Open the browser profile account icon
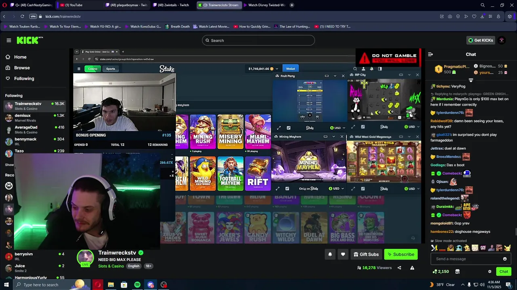 click(498, 17)
